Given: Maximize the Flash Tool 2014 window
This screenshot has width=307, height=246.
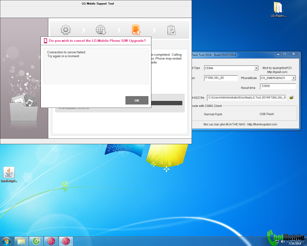Looking at the screenshot, I should (285, 54).
